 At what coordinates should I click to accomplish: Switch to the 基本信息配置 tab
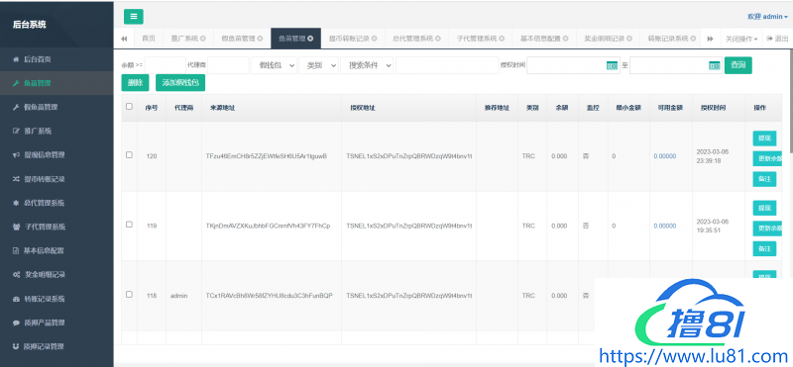click(540, 39)
